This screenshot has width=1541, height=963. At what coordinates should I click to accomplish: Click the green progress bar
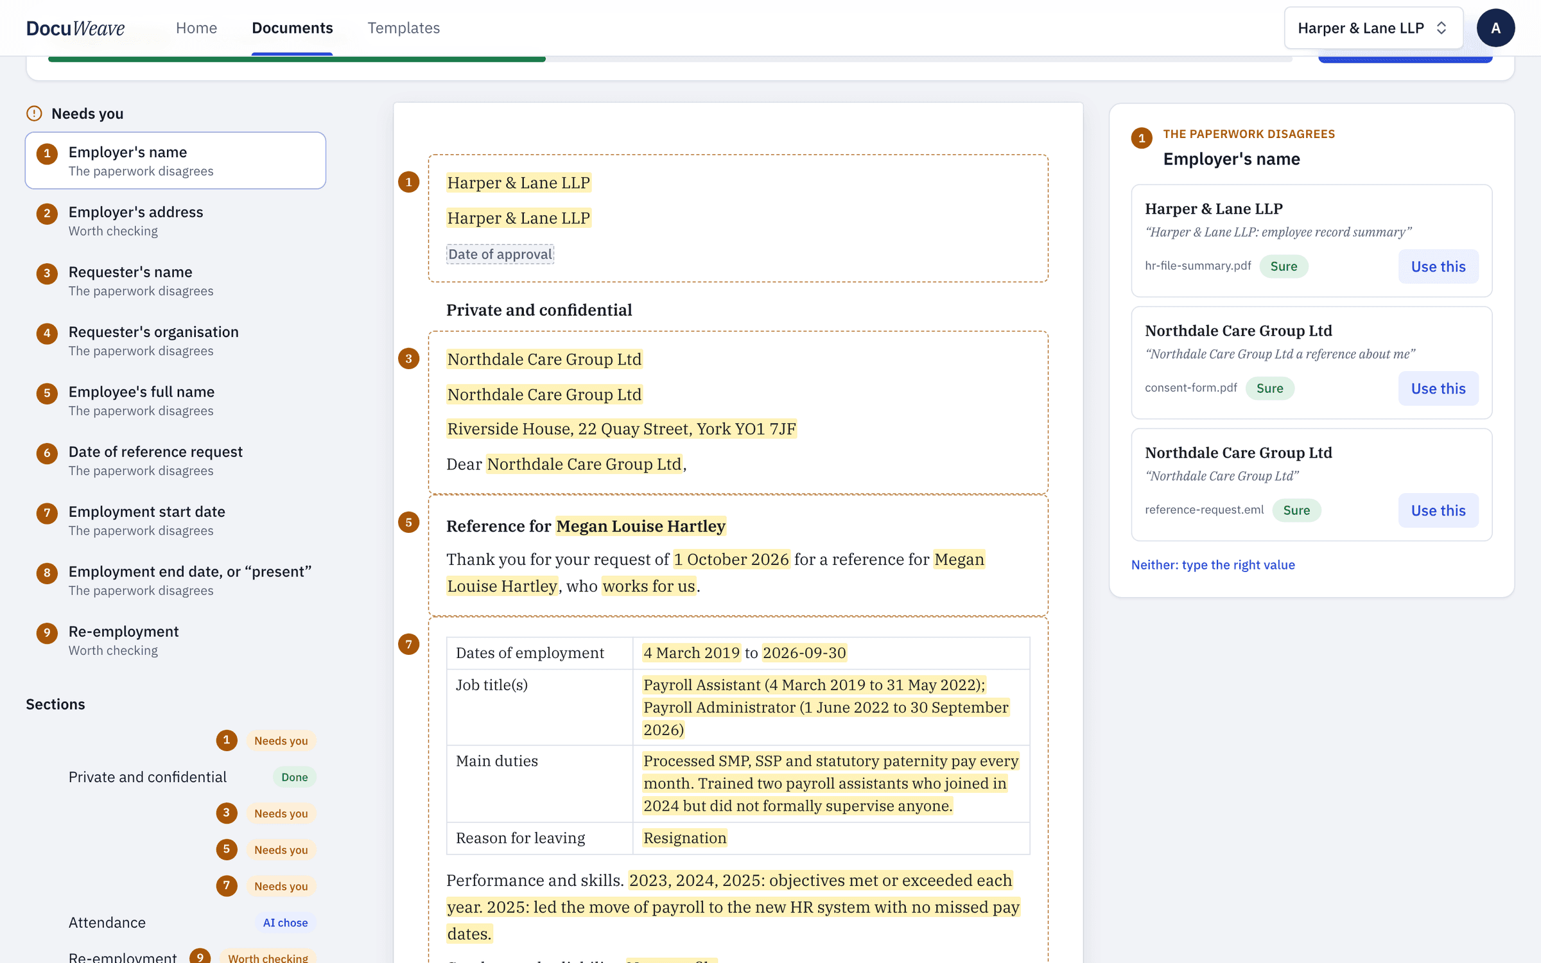click(297, 59)
